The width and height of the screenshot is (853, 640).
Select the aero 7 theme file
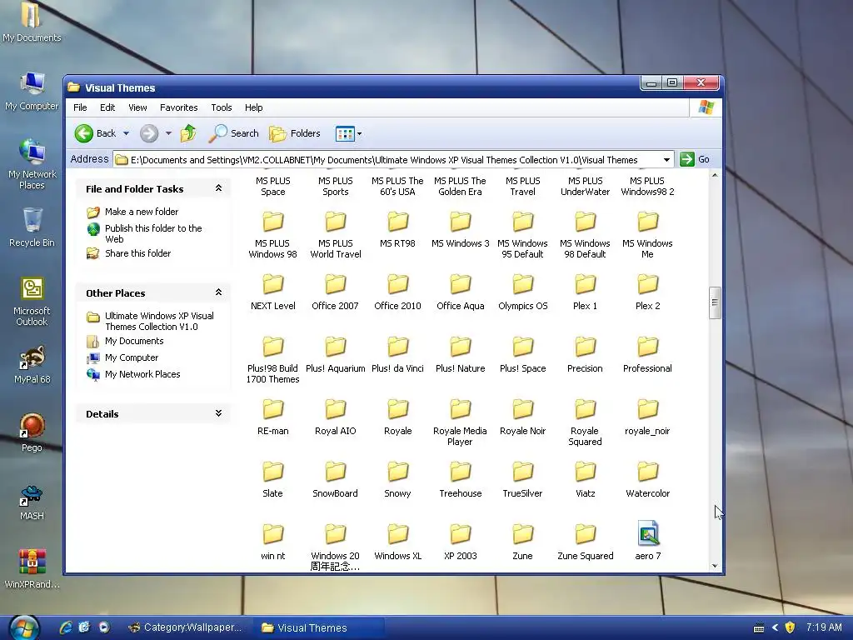tap(647, 540)
